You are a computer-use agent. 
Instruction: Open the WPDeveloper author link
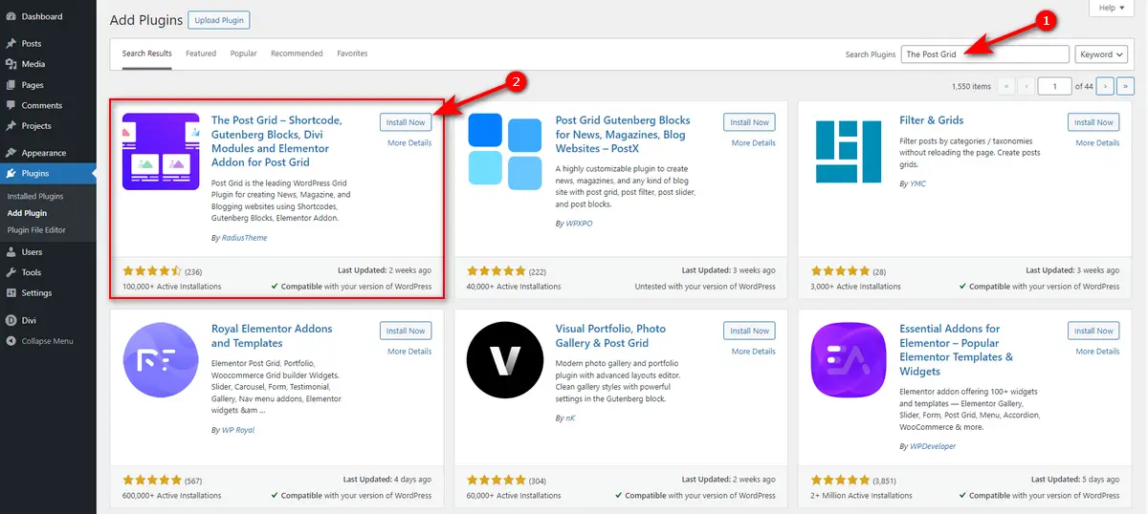coord(932,446)
